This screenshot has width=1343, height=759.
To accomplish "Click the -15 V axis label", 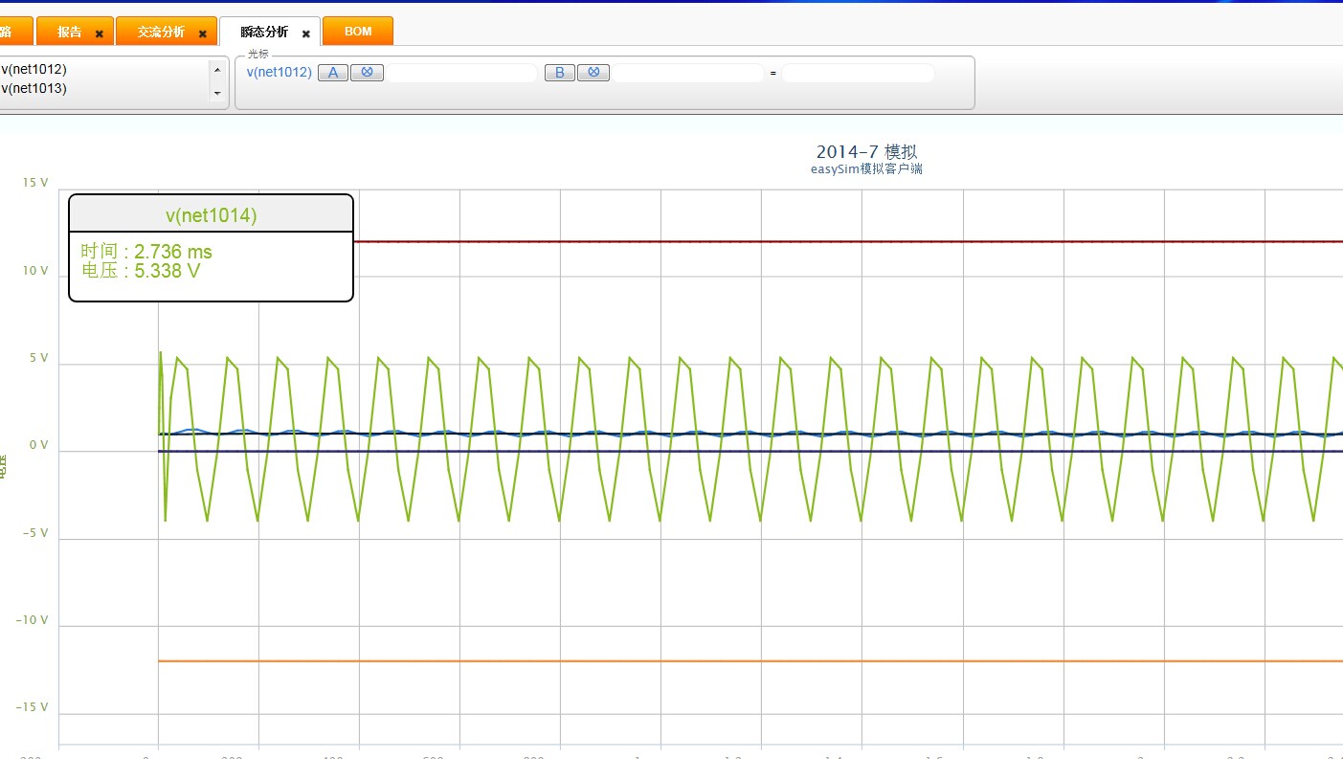I will (33, 706).
